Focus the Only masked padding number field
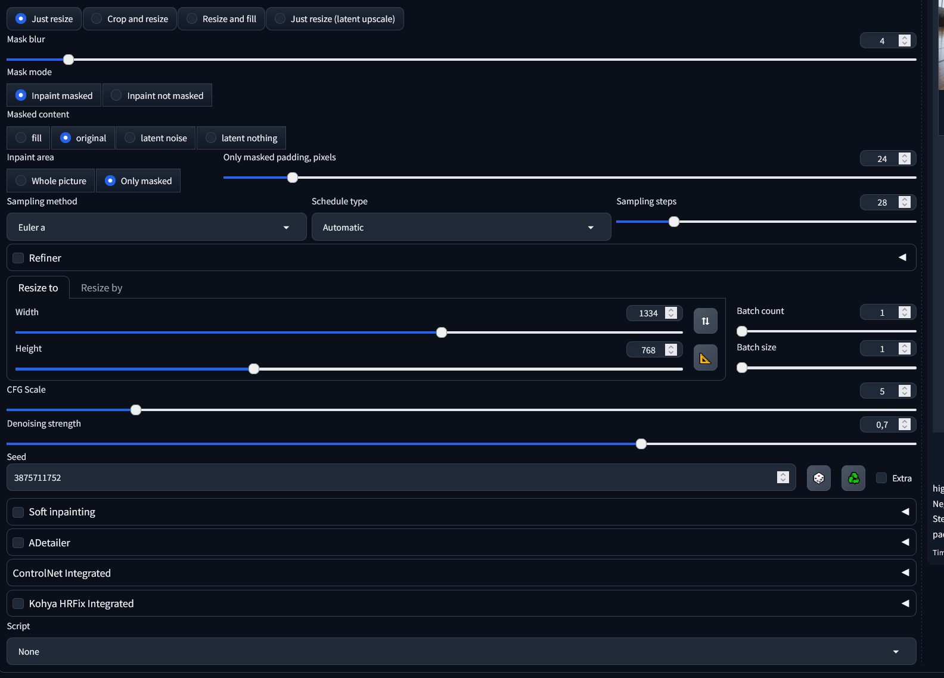Screen dimensions: 944x678 point(888,158)
